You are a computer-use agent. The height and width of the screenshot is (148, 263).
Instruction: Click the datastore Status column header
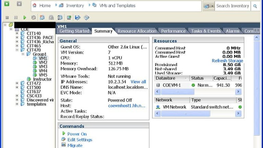201,78
